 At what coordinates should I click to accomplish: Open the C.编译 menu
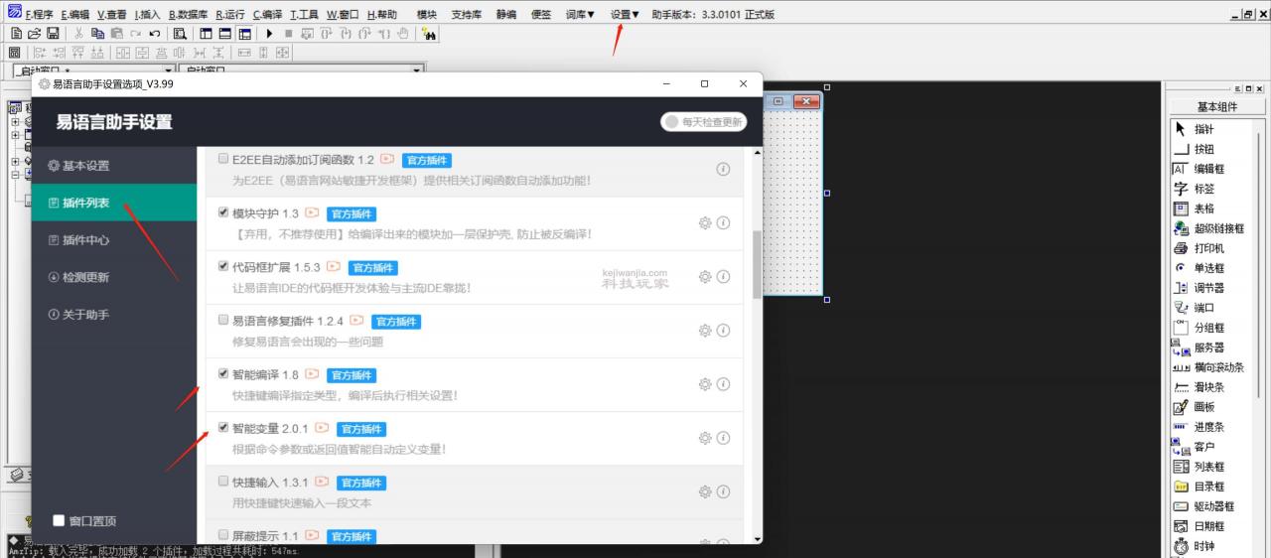click(x=267, y=15)
